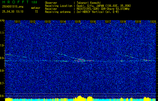
Task: Click the 1313 time marker
Action: [x=47, y=22]
